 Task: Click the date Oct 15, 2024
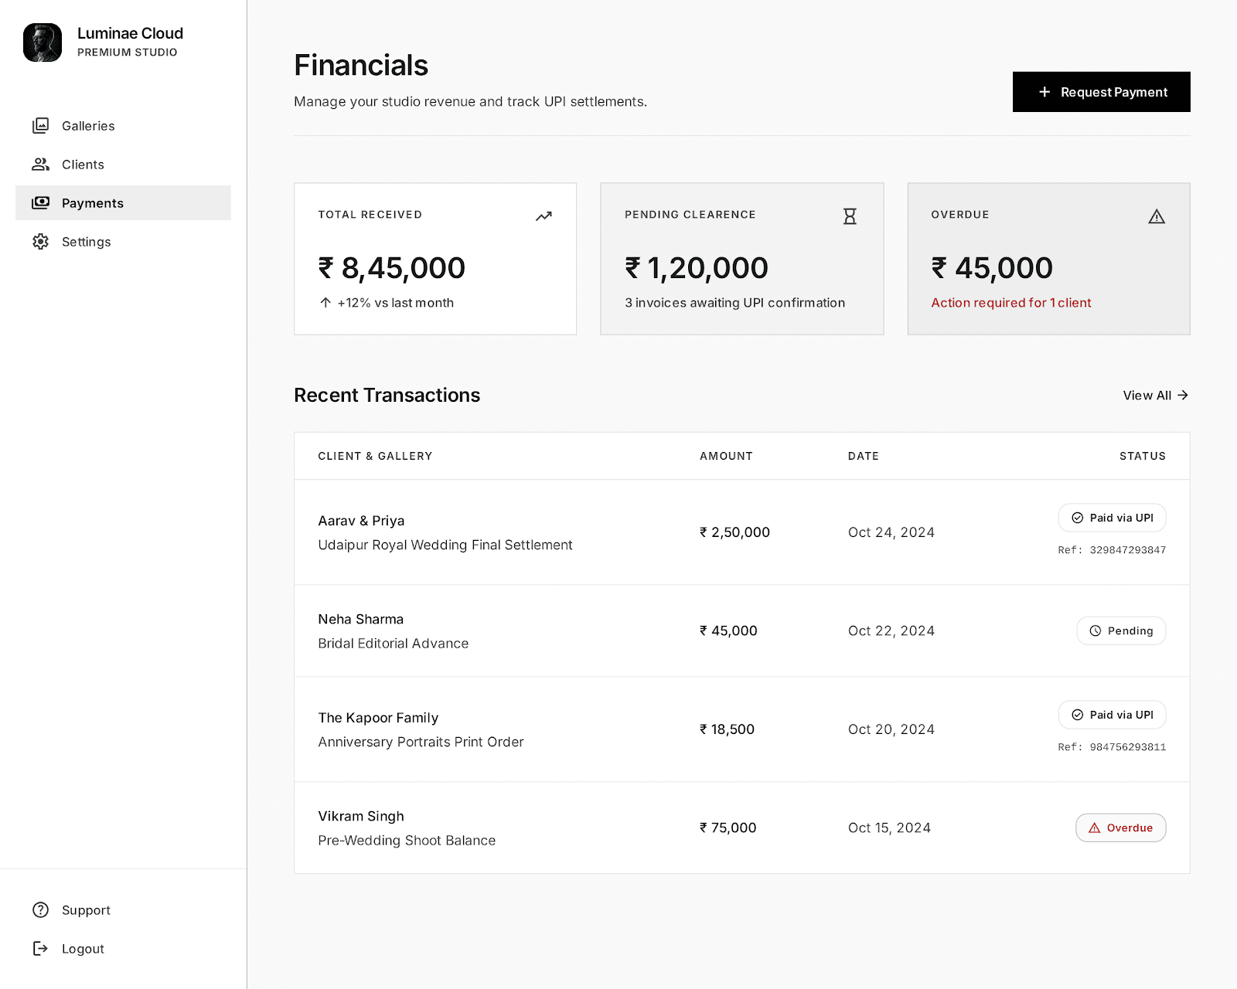coord(889,828)
